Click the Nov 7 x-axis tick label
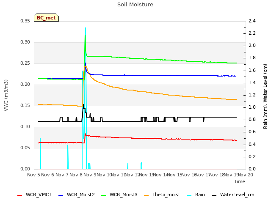 62,175
